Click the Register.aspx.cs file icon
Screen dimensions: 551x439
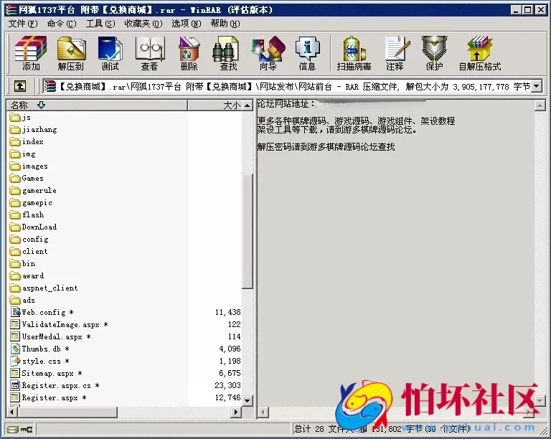[15, 385]
